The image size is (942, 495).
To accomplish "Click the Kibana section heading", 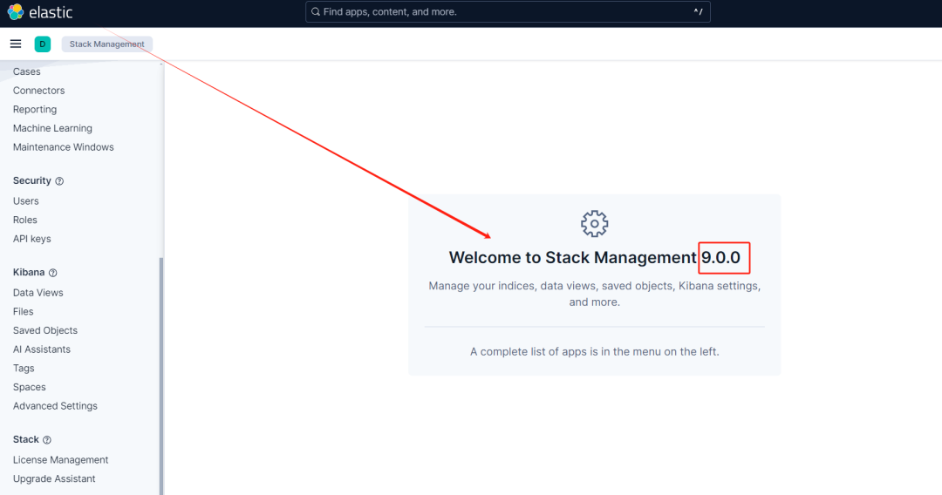I will (x=29, y=273).
